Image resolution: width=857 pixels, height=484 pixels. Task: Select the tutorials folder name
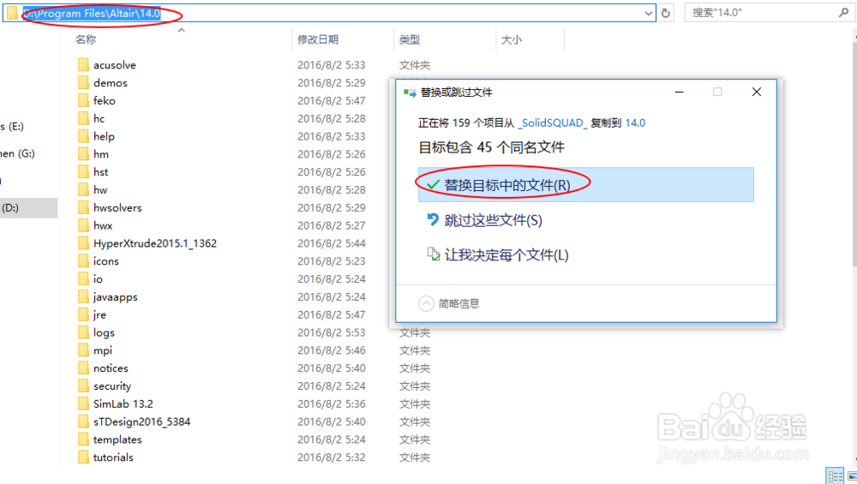(x=113, y=457)
